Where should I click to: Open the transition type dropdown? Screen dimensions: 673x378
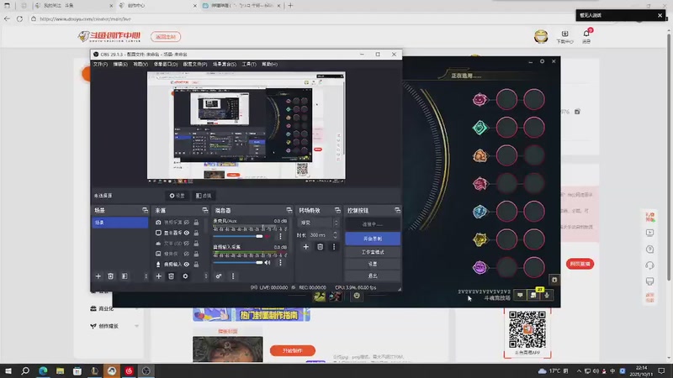pyautogui.click(x=318, y=223)
